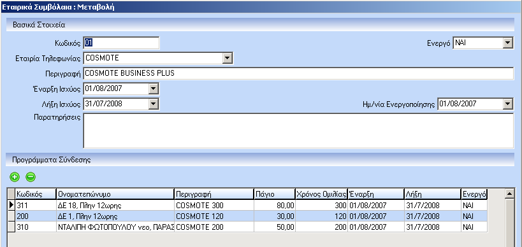This screenshot has width=522, height=247.
Task: Click the Ενεργό column header in the grid
Action: pos(474,194)
